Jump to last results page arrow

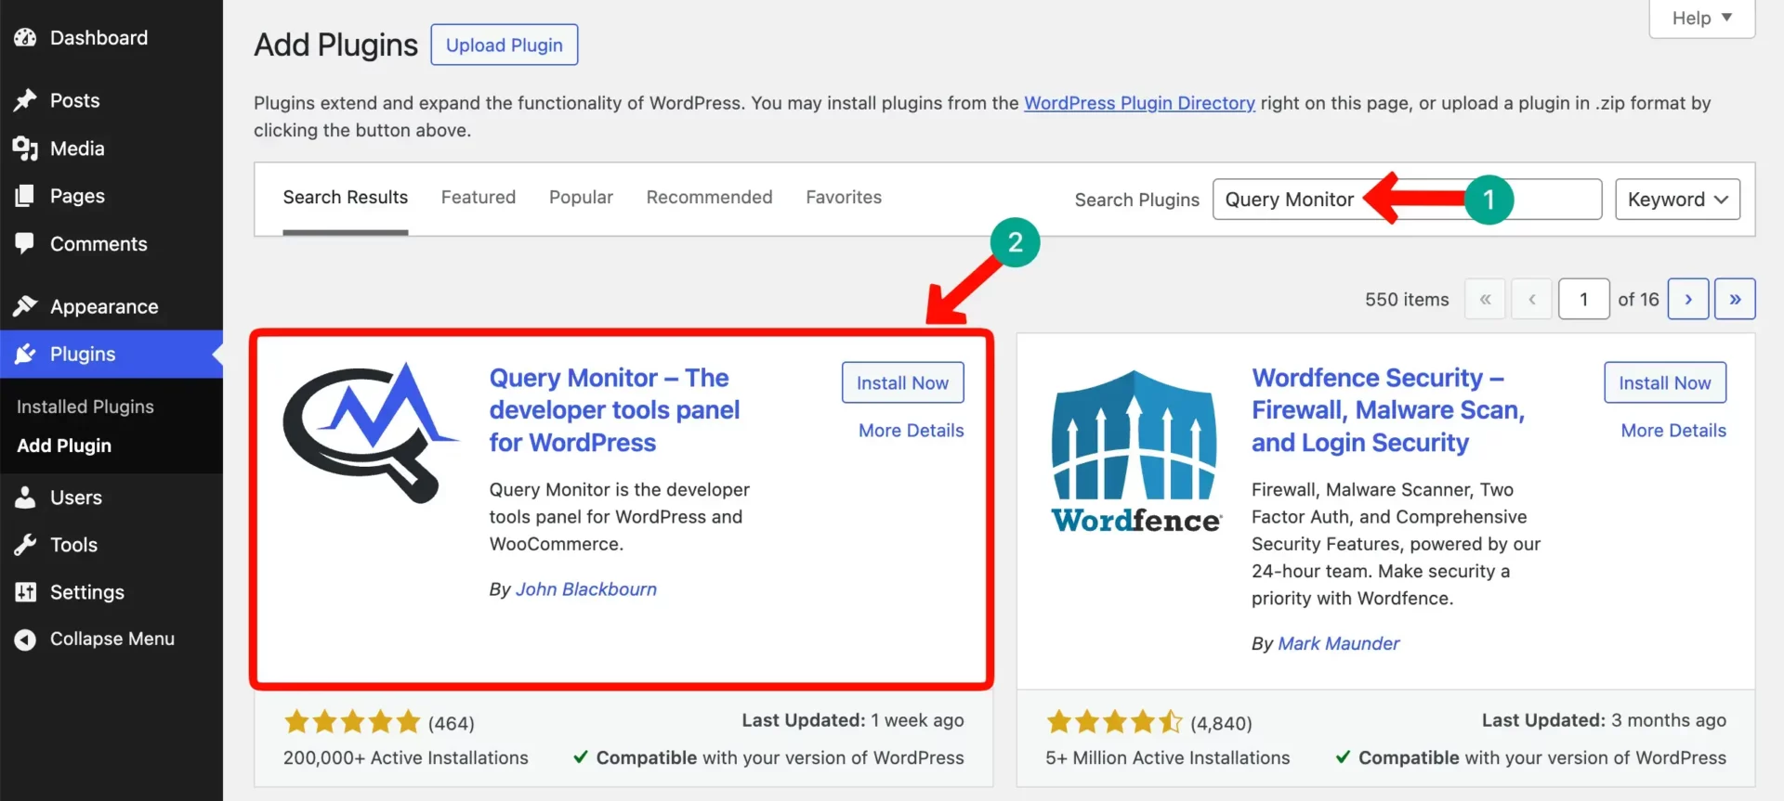[1735, 299]
